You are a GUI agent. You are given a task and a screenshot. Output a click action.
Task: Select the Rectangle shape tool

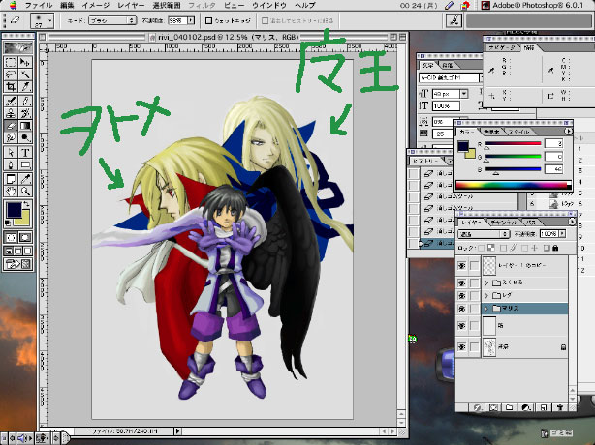[25, 164]
